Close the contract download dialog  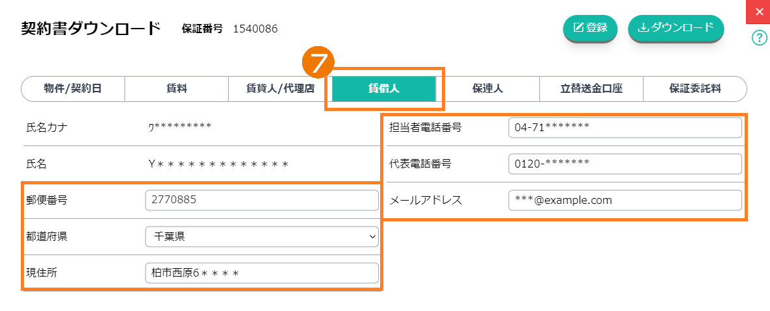[759, 12]
